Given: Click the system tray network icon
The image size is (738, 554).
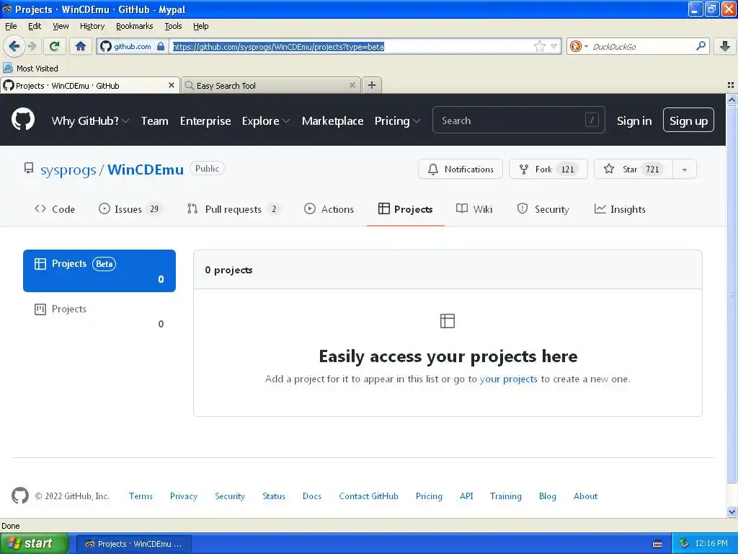Looking at the screenshot, I should 685,544.
